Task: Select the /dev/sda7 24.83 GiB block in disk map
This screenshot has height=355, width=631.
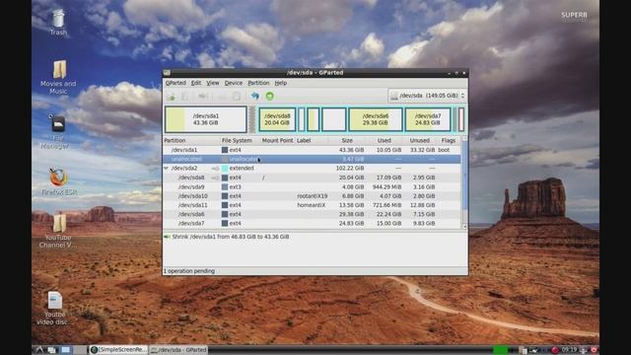Action: (x=428, y=119)
